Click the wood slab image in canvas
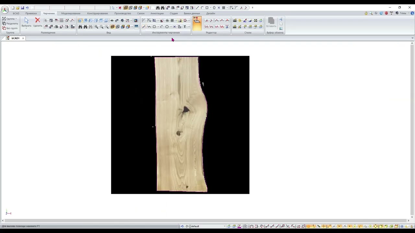 (180, 125)
